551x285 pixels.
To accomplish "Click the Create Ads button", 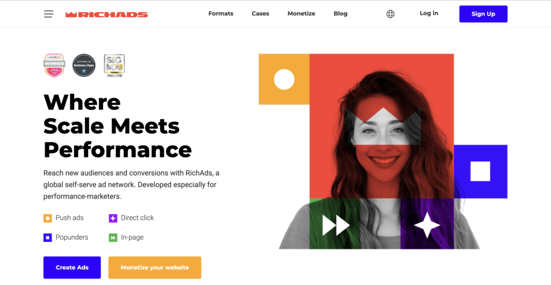I will [72, 267].
